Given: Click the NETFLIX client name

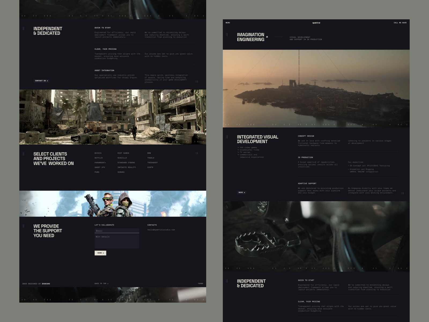Looking at the screenshot, I should 98,158.
